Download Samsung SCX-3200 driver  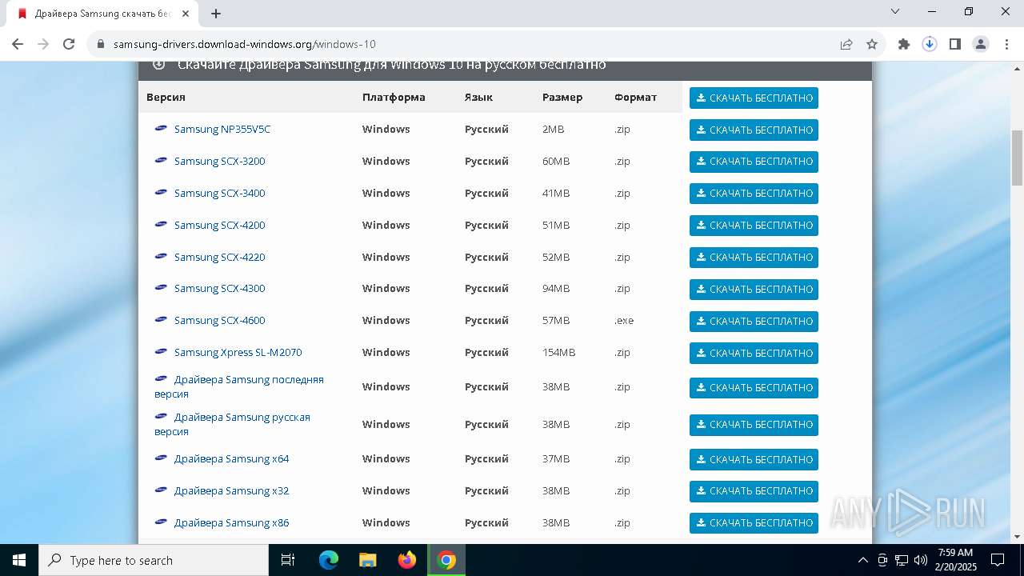click(x=754, y=162)
